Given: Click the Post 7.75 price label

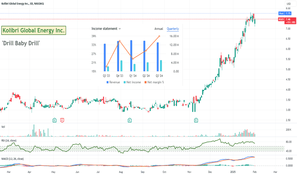Looking at the screenshot, I should [285, 13].
